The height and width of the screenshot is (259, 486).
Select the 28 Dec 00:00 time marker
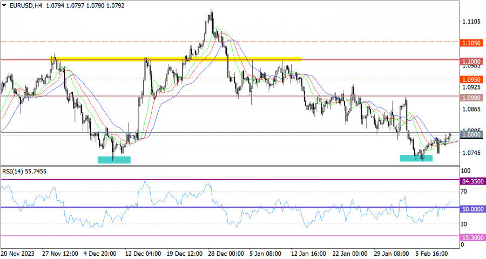coord(226,254)
